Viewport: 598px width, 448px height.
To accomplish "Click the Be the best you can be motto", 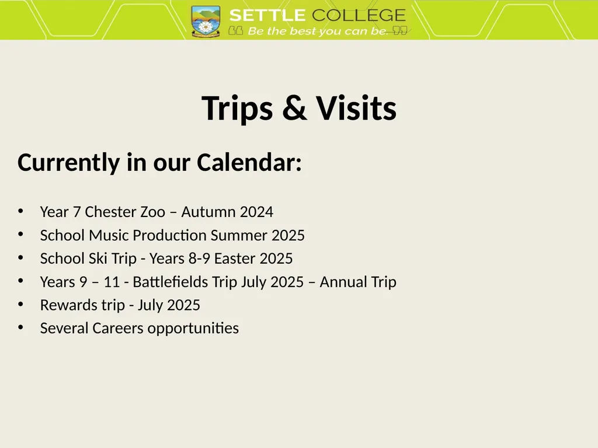I will pos(318,31).
